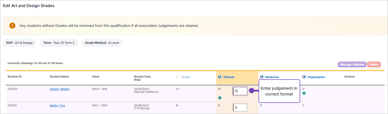Click the orange warning icon in banner
Screen dimensions: 388x114
point(12,26)
